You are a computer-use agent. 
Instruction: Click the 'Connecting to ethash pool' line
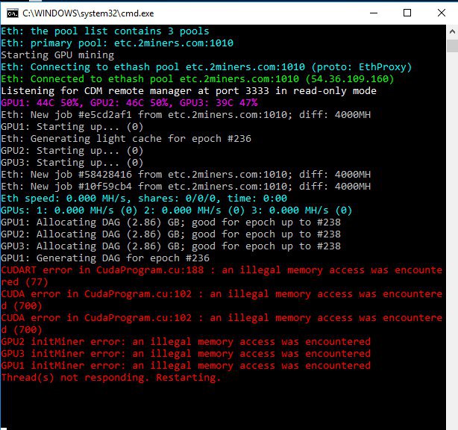(207, 67)
